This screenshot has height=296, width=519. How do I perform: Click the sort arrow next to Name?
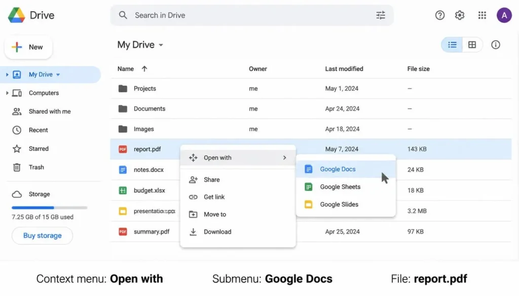(144, 69)
